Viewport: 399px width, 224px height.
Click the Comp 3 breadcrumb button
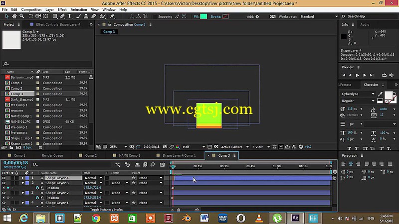(x=109, y=32)
